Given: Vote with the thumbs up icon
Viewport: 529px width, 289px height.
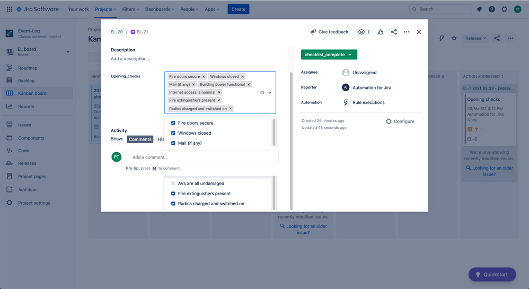Looking at the screenshot, I should 381,32.
